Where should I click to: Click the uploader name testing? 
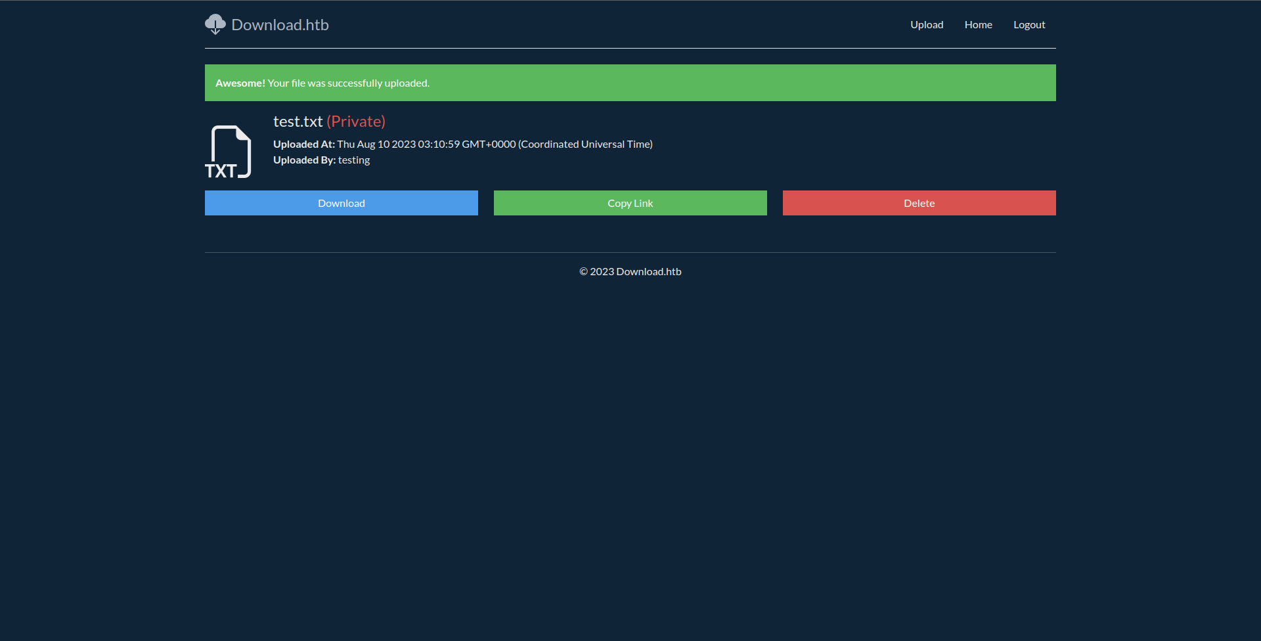point(354,160)
